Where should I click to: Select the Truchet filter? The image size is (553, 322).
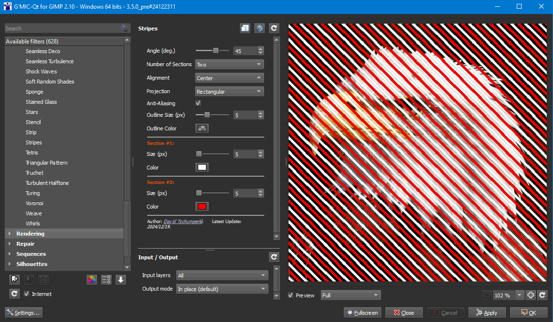35,173
